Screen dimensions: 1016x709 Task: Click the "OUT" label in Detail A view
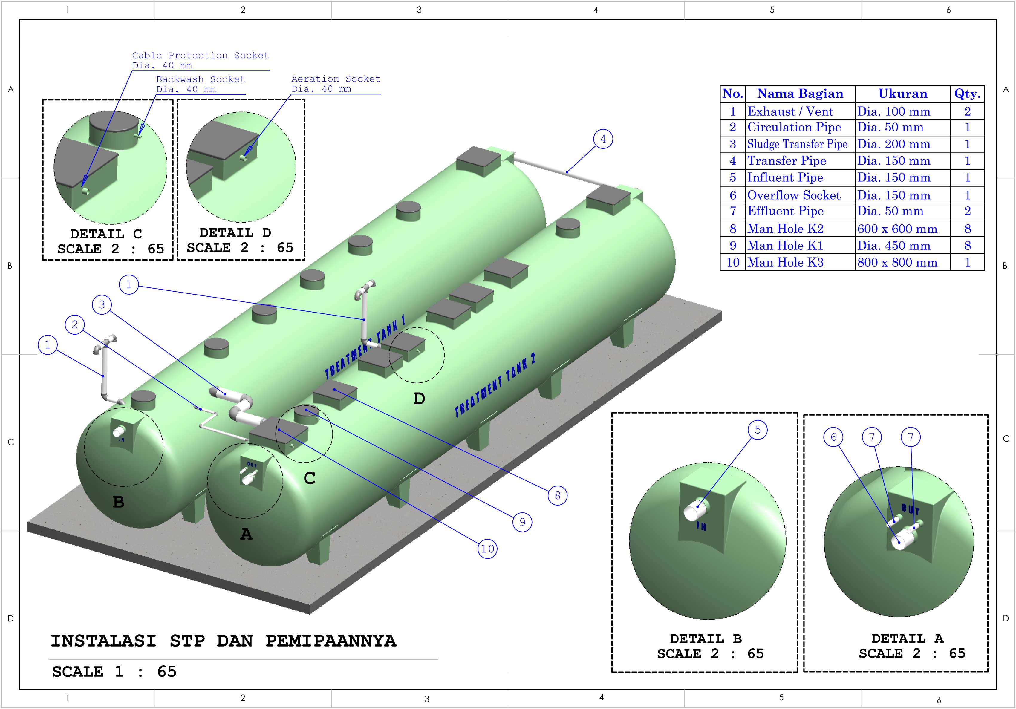click(911, 509)
